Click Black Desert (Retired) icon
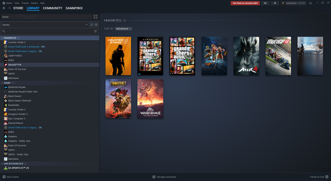The height and width of the screenshot is (181, 331). coord(6,101)
